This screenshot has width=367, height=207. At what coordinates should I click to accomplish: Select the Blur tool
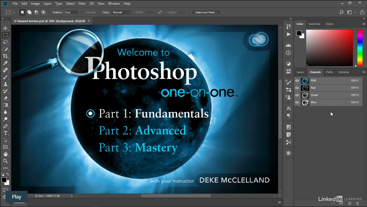(x=5, y=112)
